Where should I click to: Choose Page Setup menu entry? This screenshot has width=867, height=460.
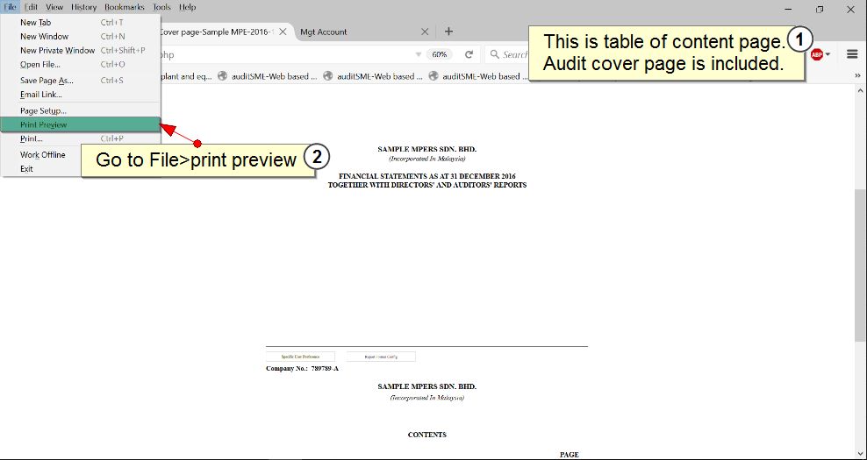[43, 110]
